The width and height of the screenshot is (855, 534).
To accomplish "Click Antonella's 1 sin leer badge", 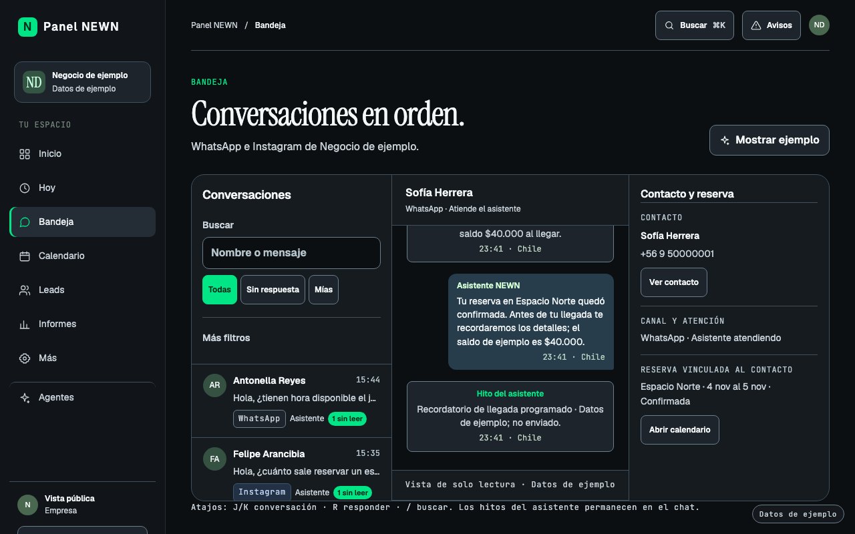I will 347,419.
